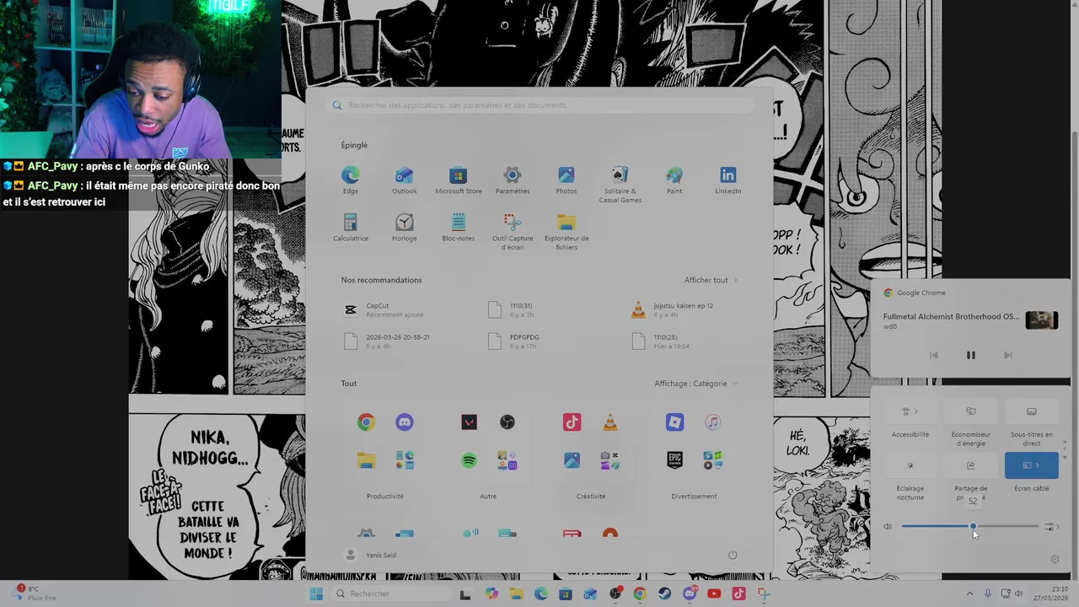
Task: Open YouTube taskbar icon
Action: [714, 594]
